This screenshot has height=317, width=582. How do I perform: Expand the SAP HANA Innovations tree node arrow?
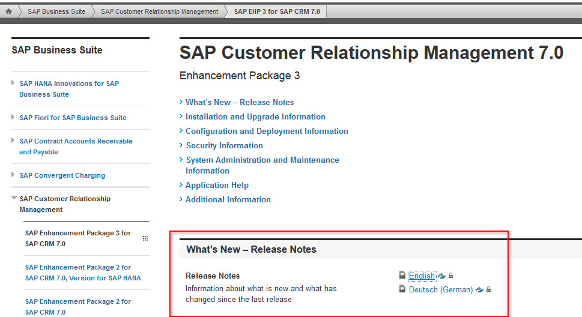13,83
